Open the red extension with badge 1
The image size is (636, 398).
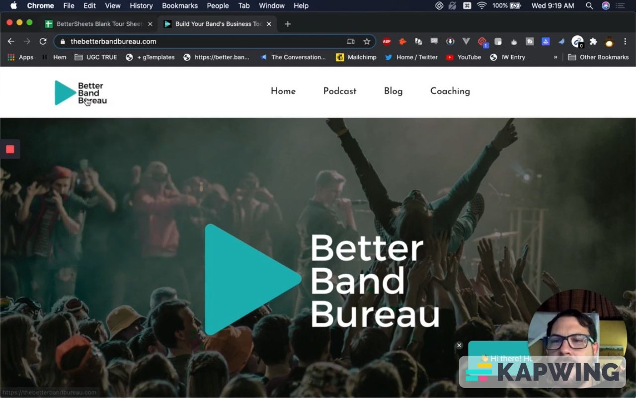coord(482,42)
